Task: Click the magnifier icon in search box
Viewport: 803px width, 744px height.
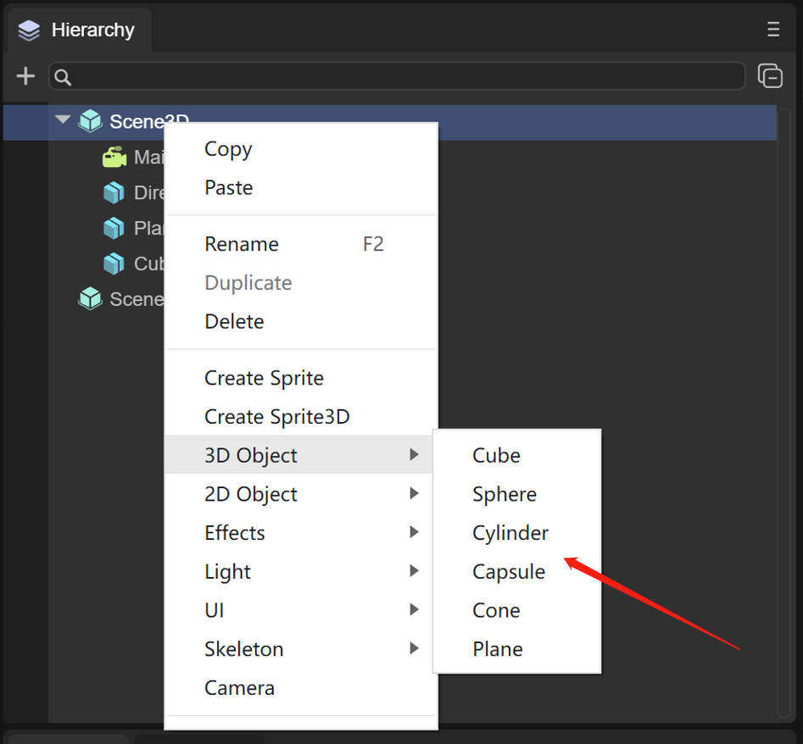Action: (63, 77)
